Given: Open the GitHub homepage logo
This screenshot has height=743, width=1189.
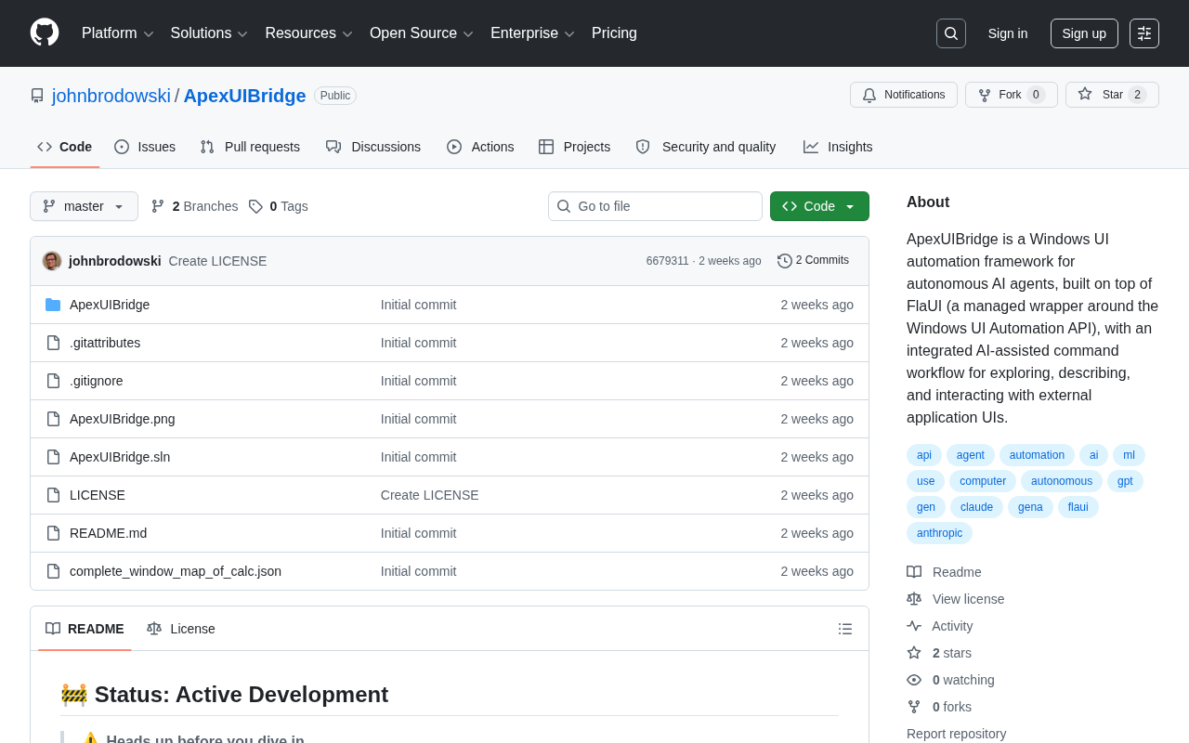Looking at the screenshot, I should 45,33.
